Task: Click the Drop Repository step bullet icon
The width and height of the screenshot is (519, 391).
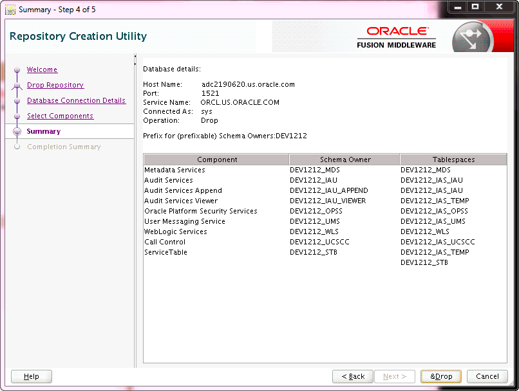Action: click(17, 86)
